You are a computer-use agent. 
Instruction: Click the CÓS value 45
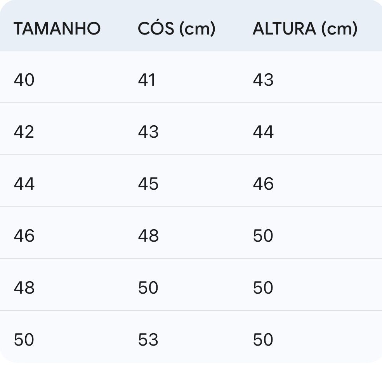(x=148, y=183)
